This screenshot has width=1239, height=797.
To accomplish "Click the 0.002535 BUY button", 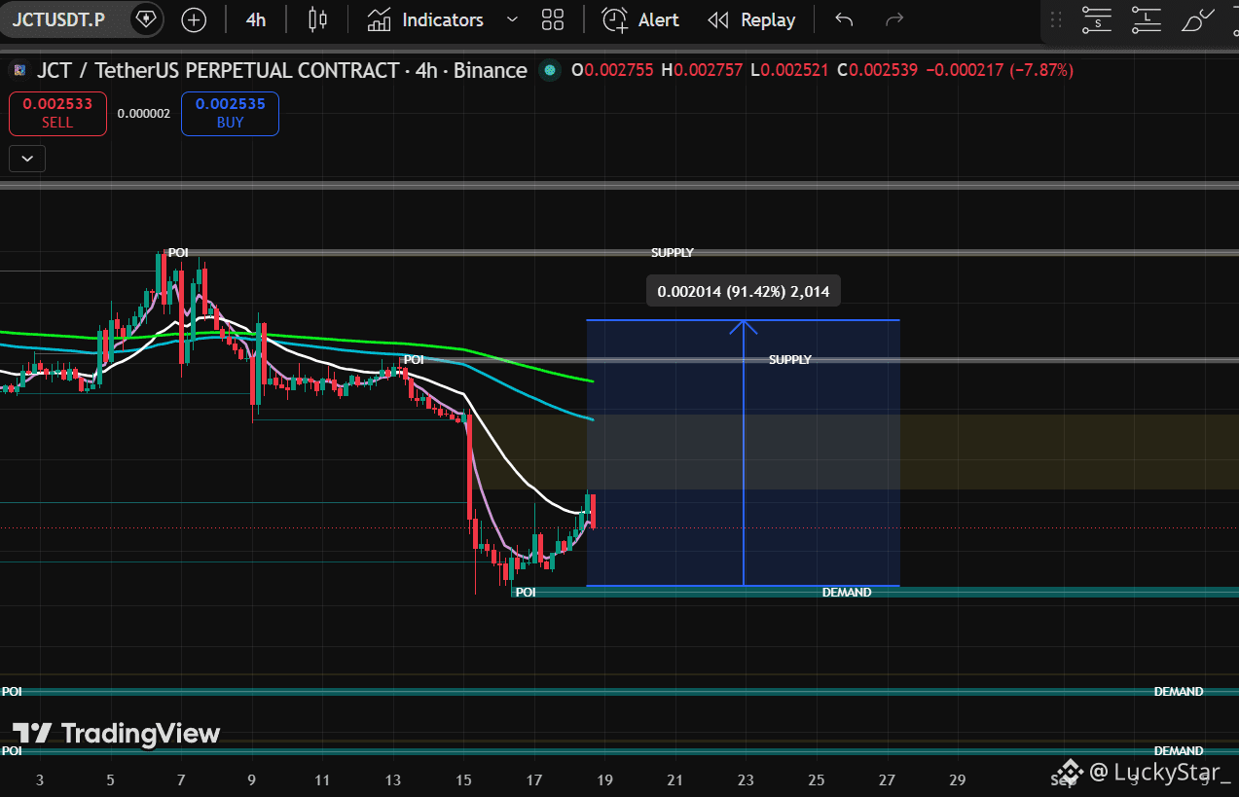I will tap(230, 113).
